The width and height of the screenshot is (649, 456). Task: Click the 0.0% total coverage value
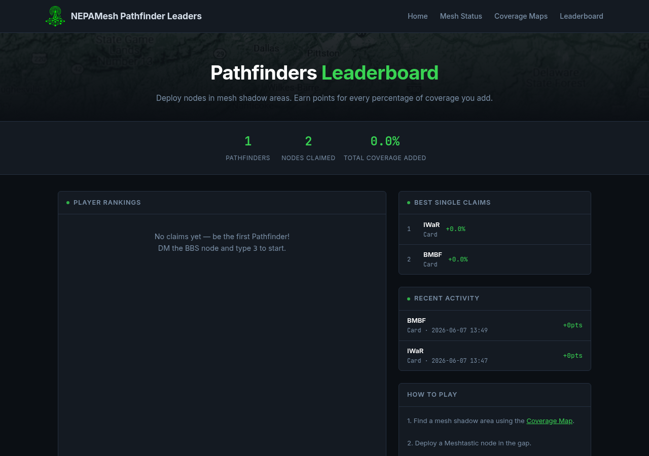(x=385, y=141)
